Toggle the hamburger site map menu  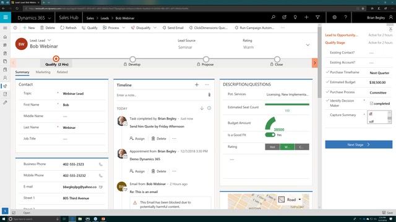pos(5,28)
